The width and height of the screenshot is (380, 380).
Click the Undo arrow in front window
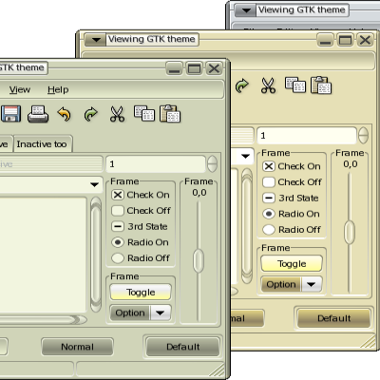point(65,114)
